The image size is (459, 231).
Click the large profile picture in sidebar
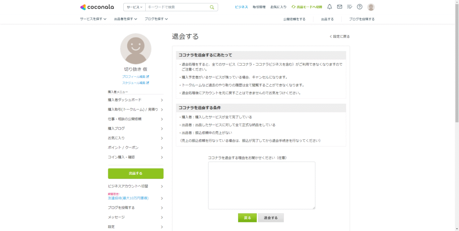coord(136,49)
